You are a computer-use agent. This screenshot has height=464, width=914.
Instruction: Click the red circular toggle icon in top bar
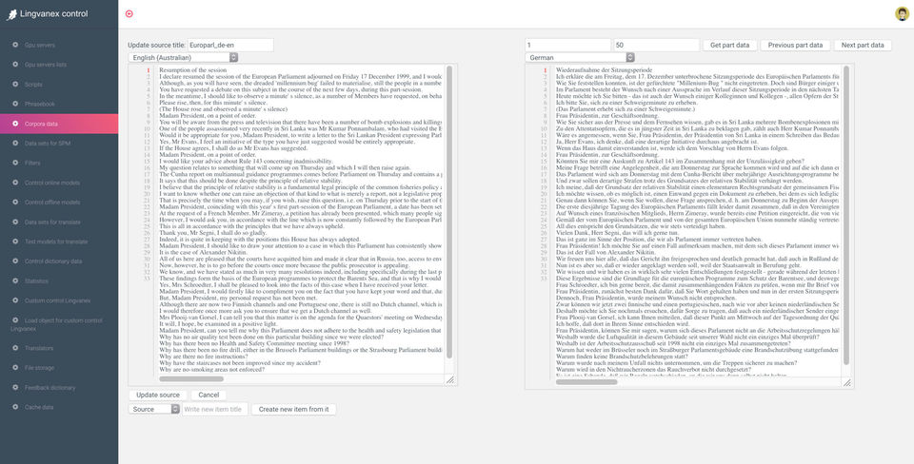click(129, 13)
